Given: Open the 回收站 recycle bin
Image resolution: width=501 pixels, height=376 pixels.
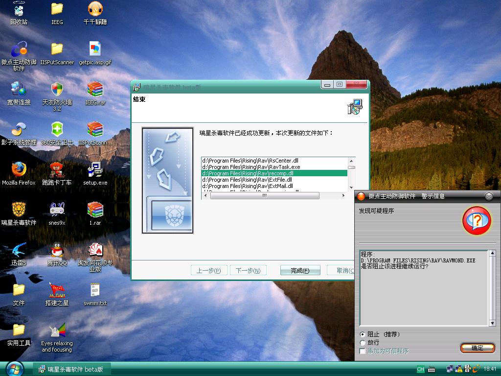Looking at the screenshot, I should (19, 9).
